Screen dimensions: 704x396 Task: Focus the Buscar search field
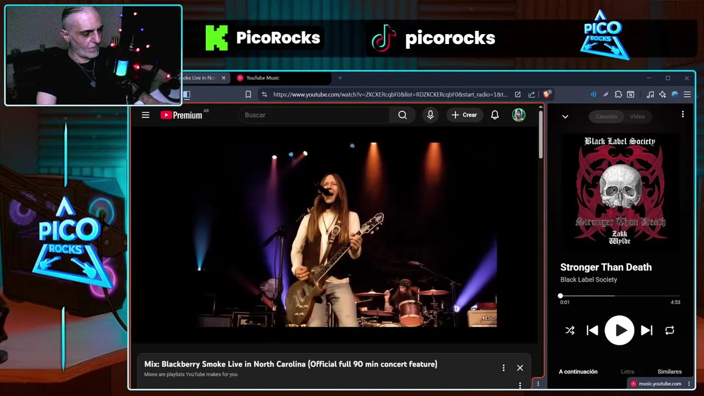[314, 115]
